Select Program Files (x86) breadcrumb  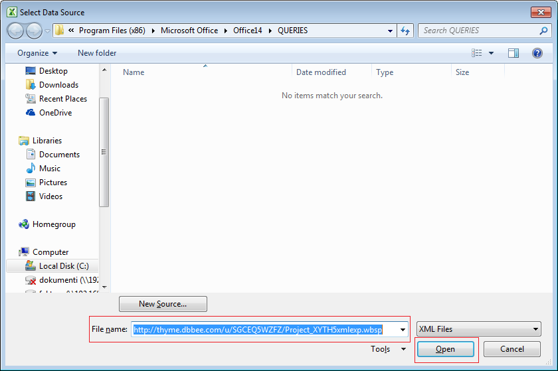(112, 31)
